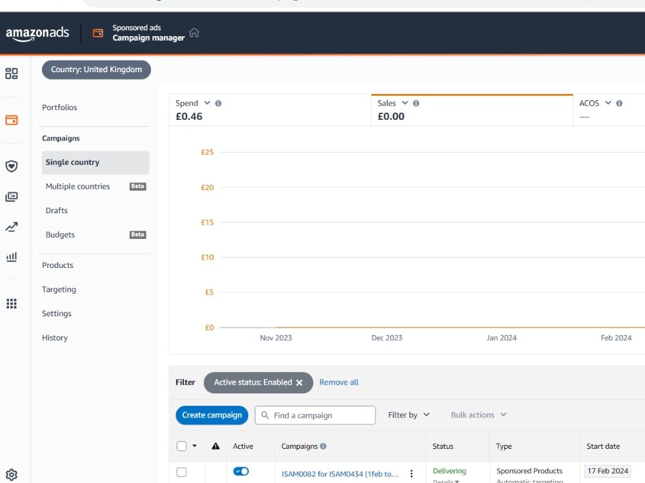Viewport: 645px width, 483px height.
Task: Click the Remove all filters link
Action: [339, 383]
